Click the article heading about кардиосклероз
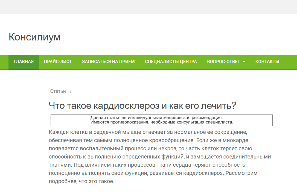Image resolution: width=297 pixels, height=194 pixels. pyautogui.click(x=142, y=105)
